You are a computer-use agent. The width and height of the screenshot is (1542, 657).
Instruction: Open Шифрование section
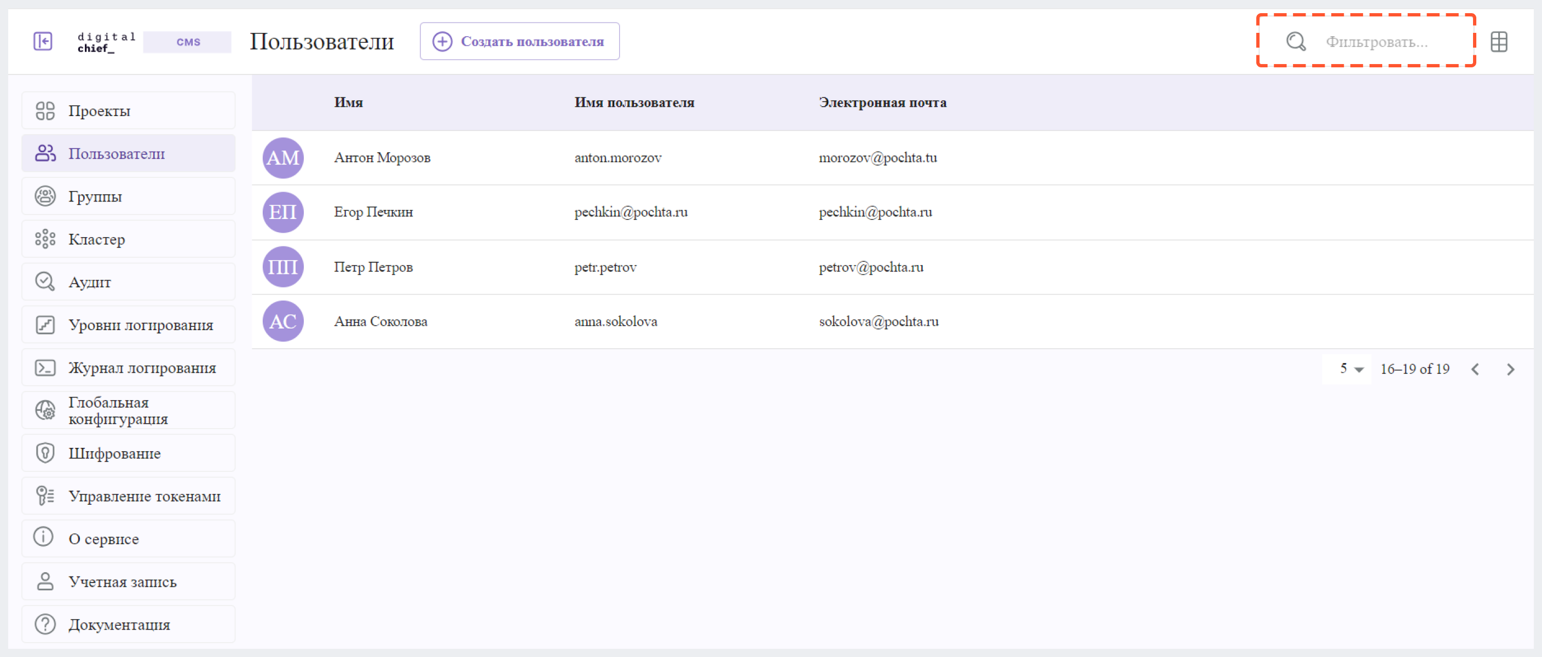(129, 453)
